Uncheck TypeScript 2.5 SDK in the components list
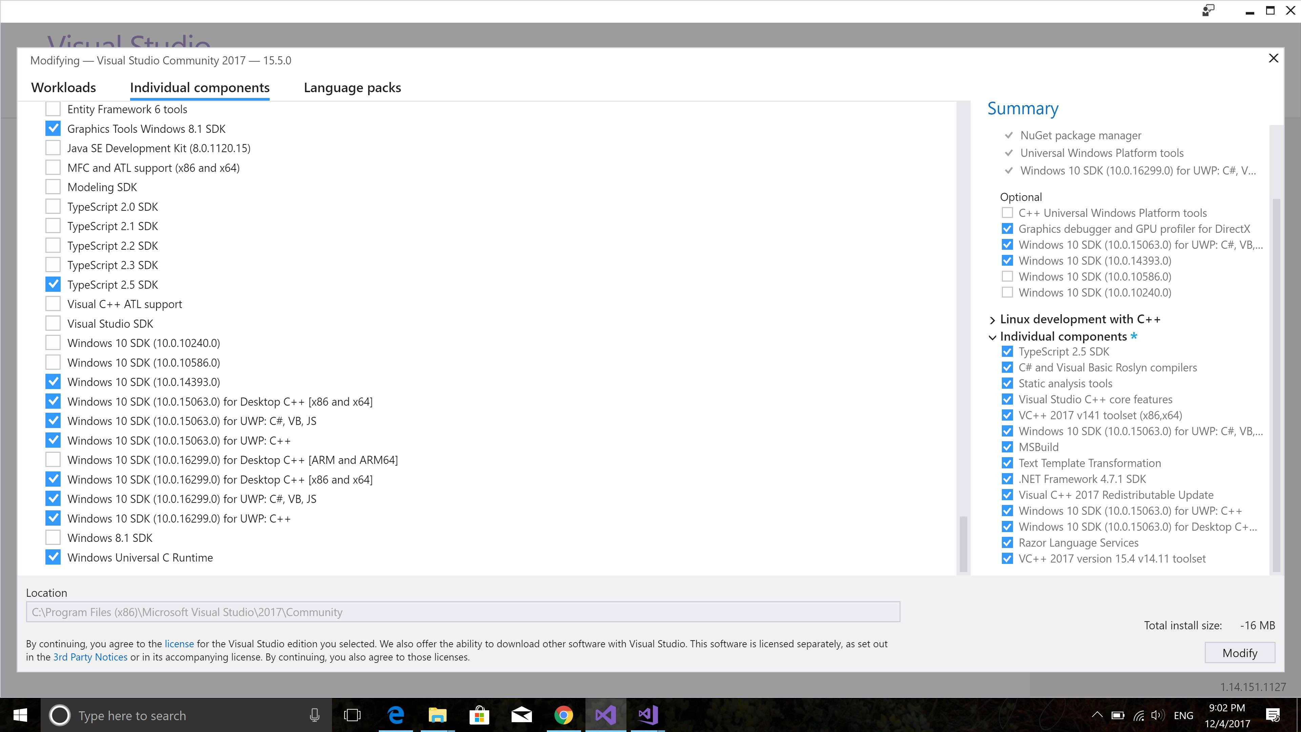Image resolution: width=1301 pixels, height=732 pixels. coord(53,284)
